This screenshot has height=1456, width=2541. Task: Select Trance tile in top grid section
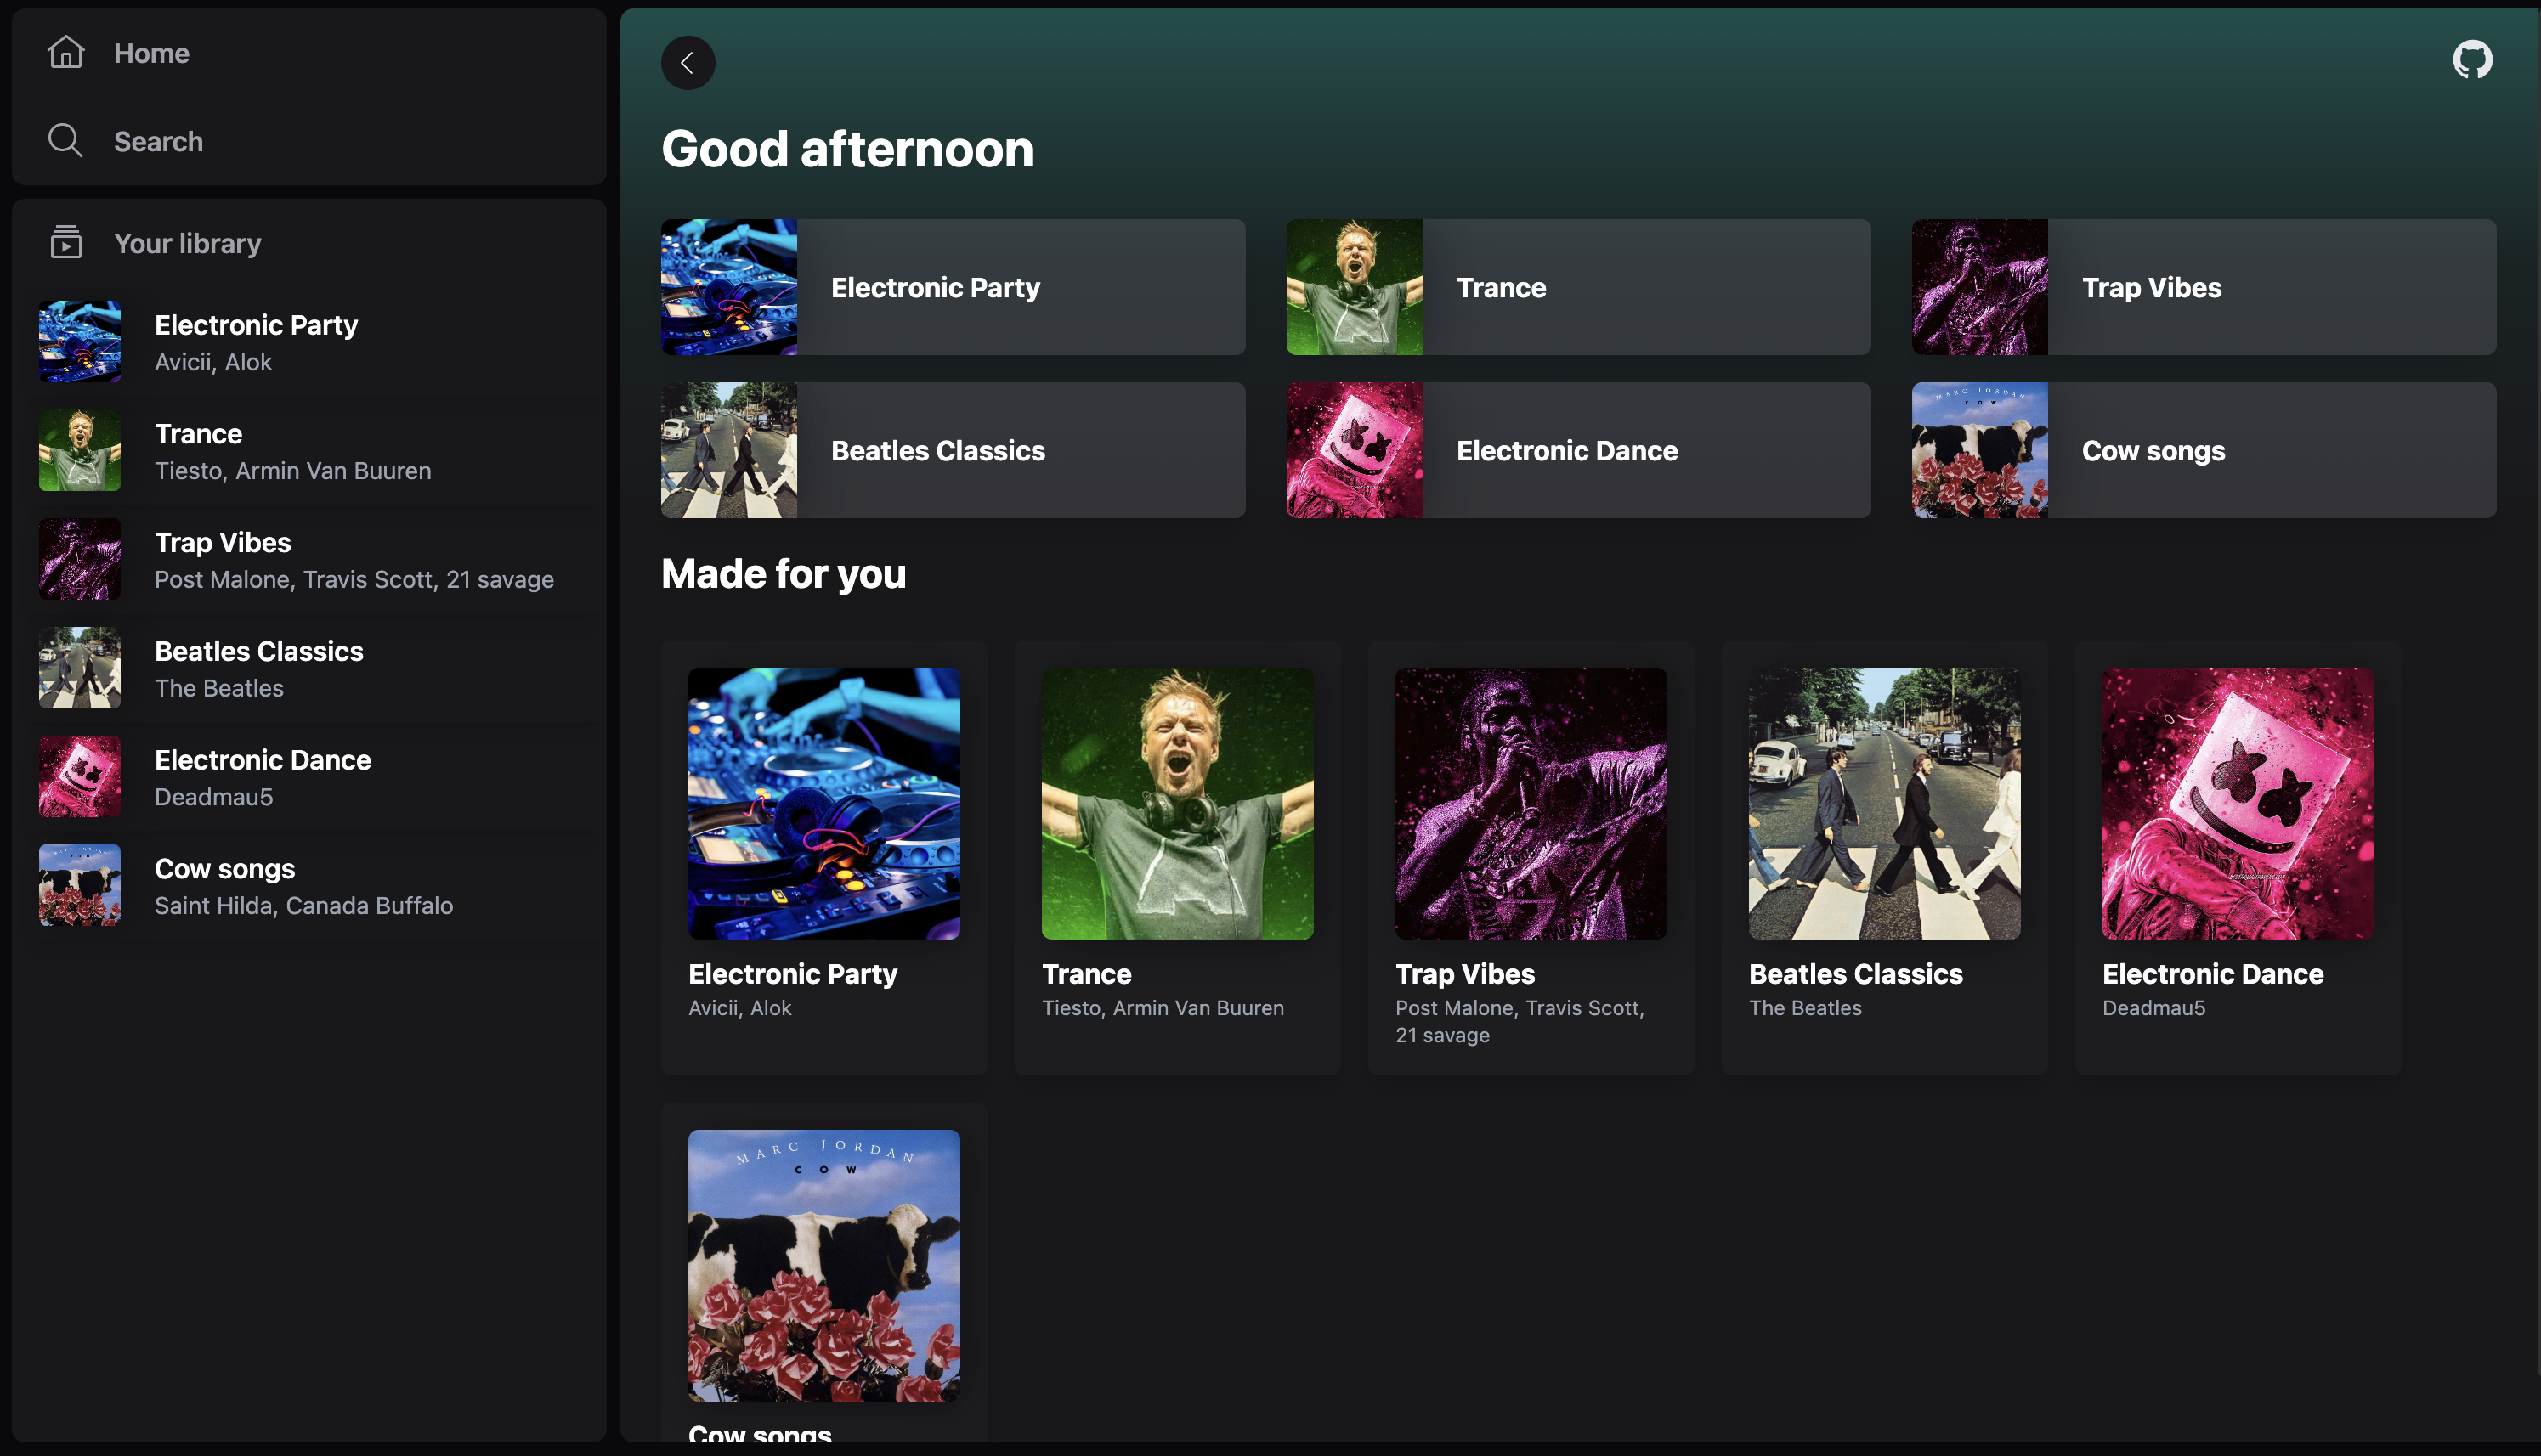tap(1577, 286)
